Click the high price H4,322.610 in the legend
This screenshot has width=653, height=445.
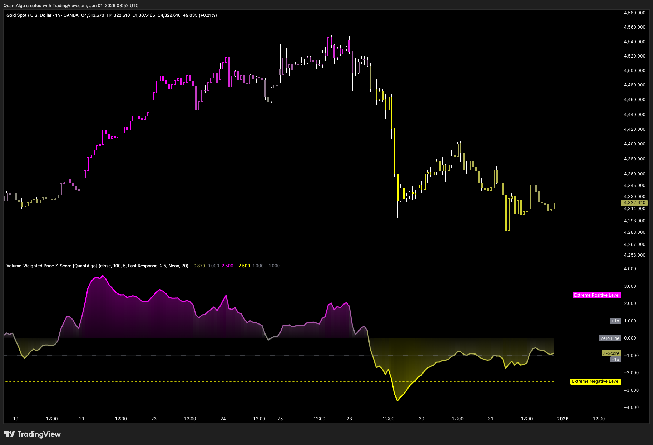[x=118, y=15]
